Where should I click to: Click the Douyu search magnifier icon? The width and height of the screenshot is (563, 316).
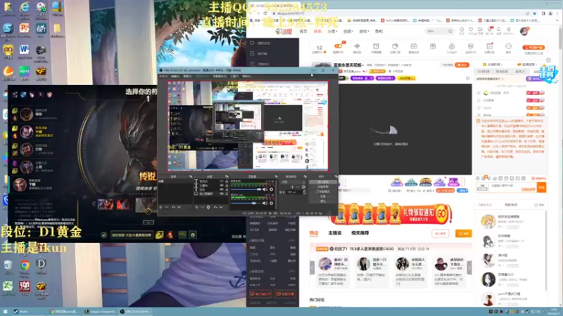[x=450, y=31]
